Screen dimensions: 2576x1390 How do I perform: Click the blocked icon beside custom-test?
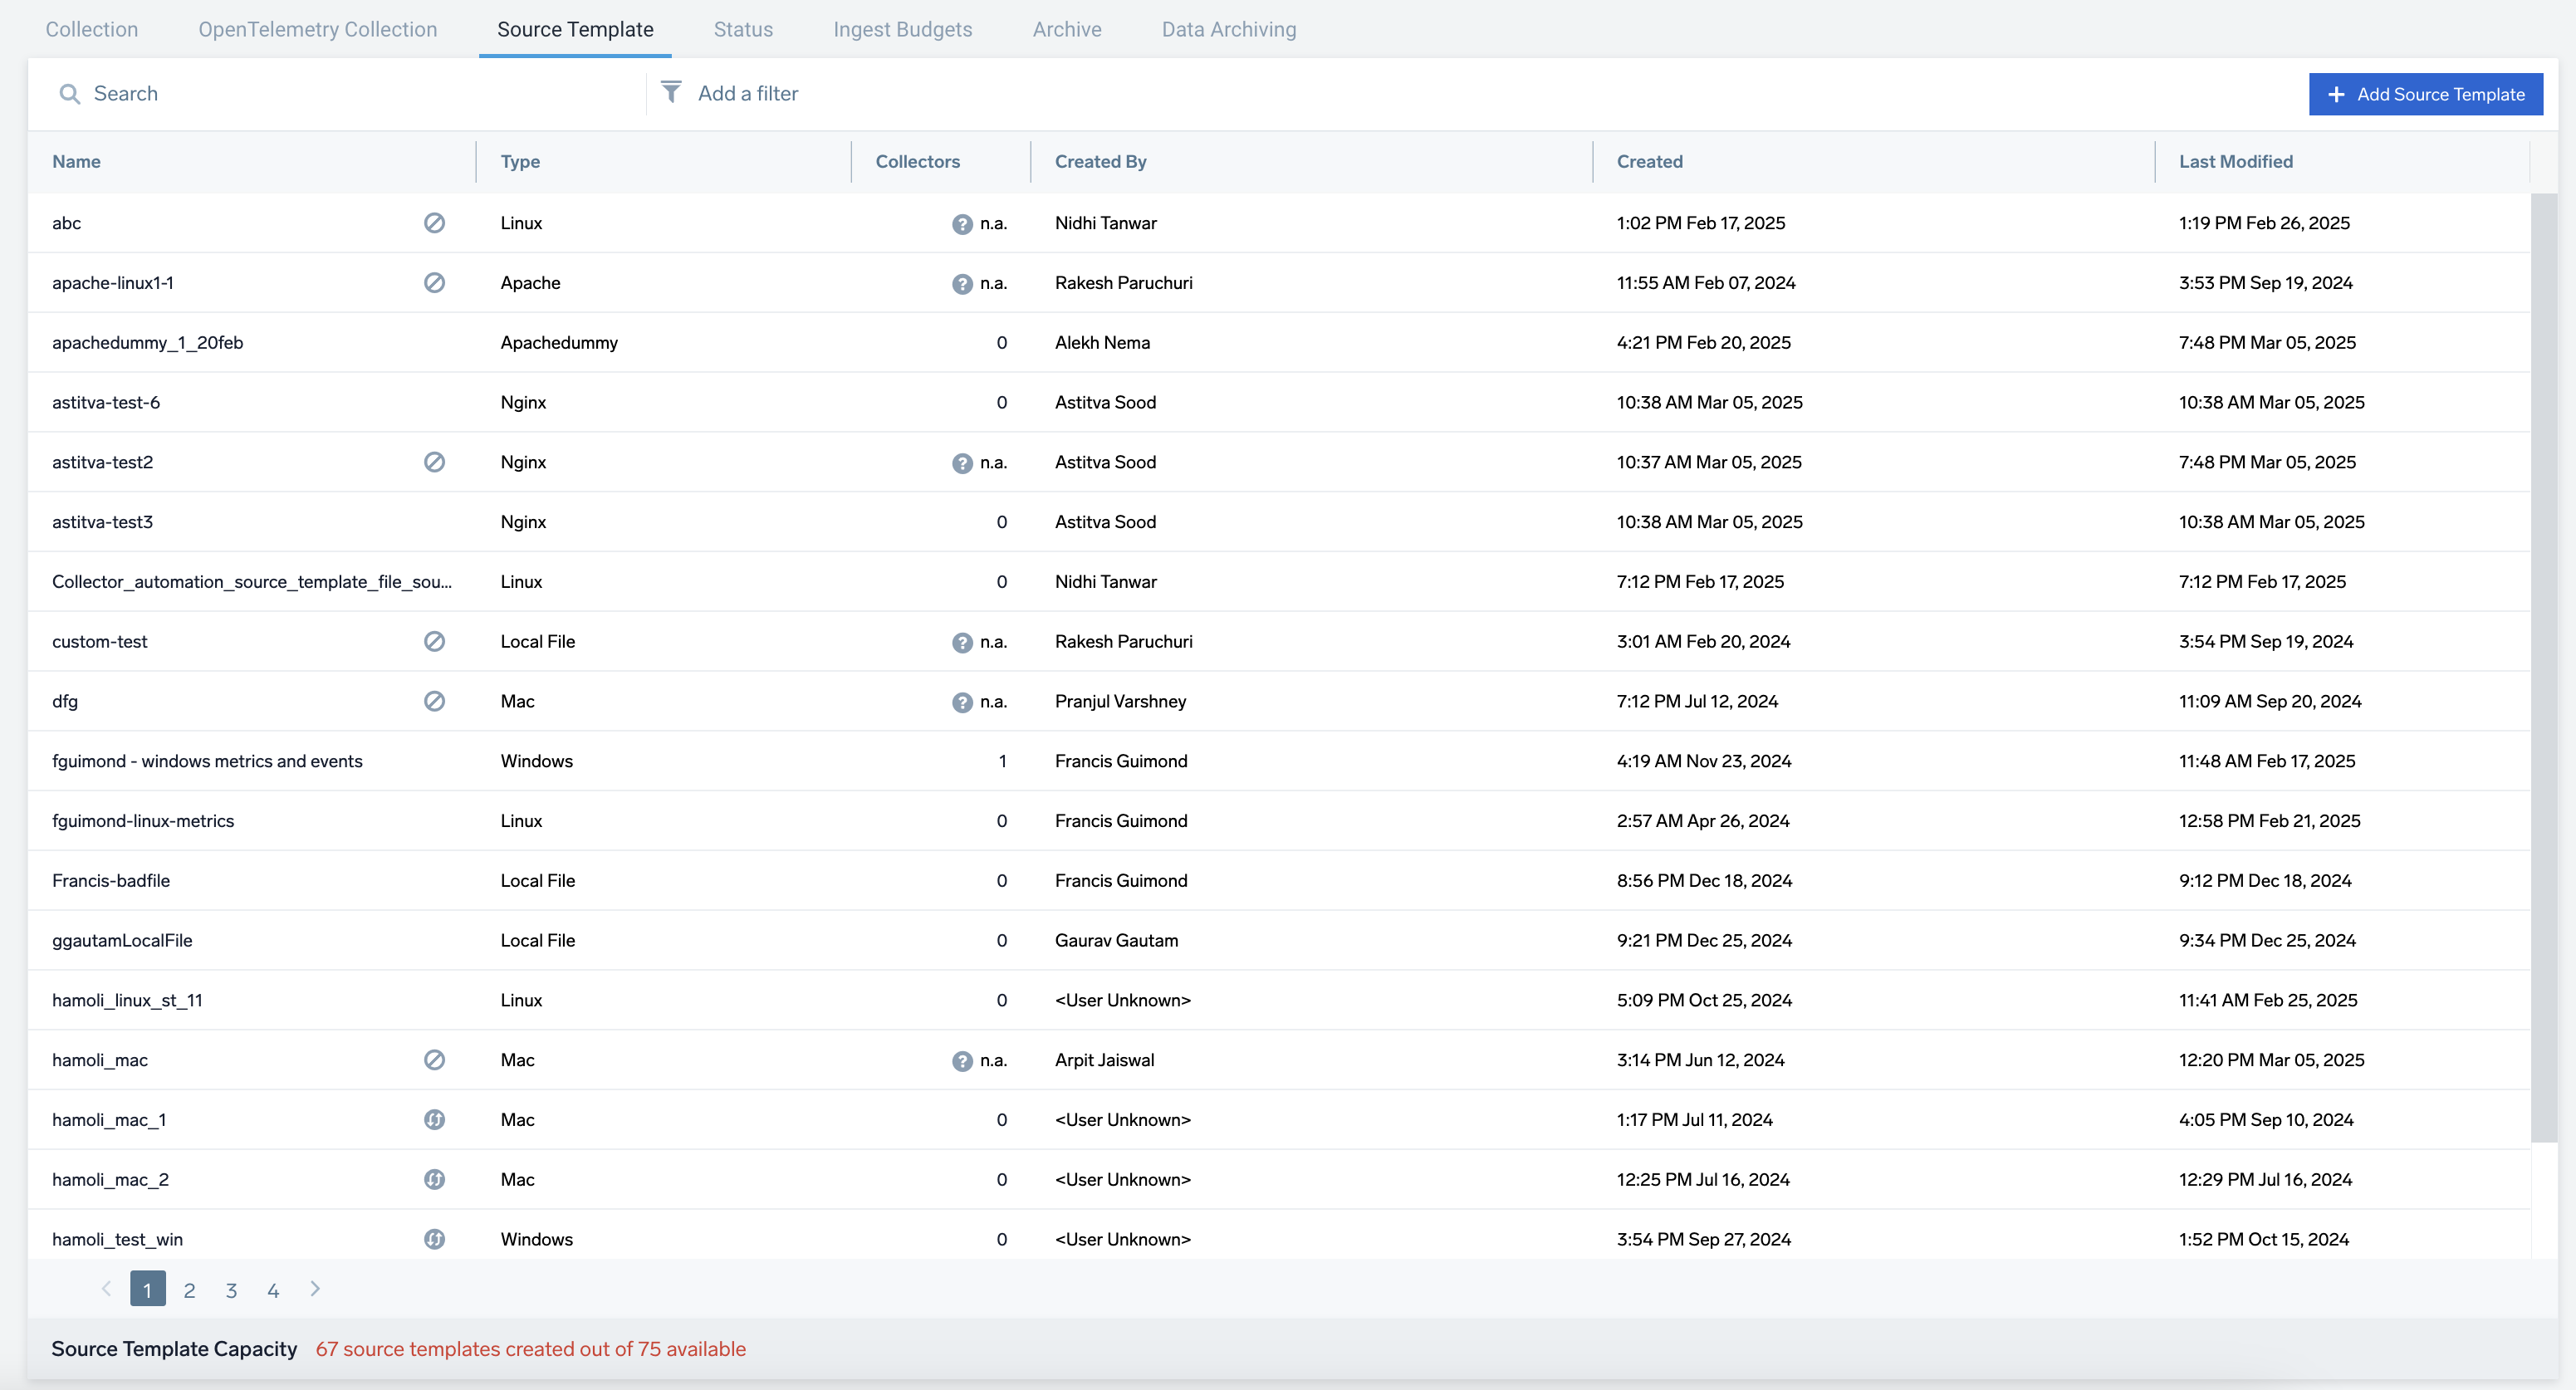click(435, 641)
